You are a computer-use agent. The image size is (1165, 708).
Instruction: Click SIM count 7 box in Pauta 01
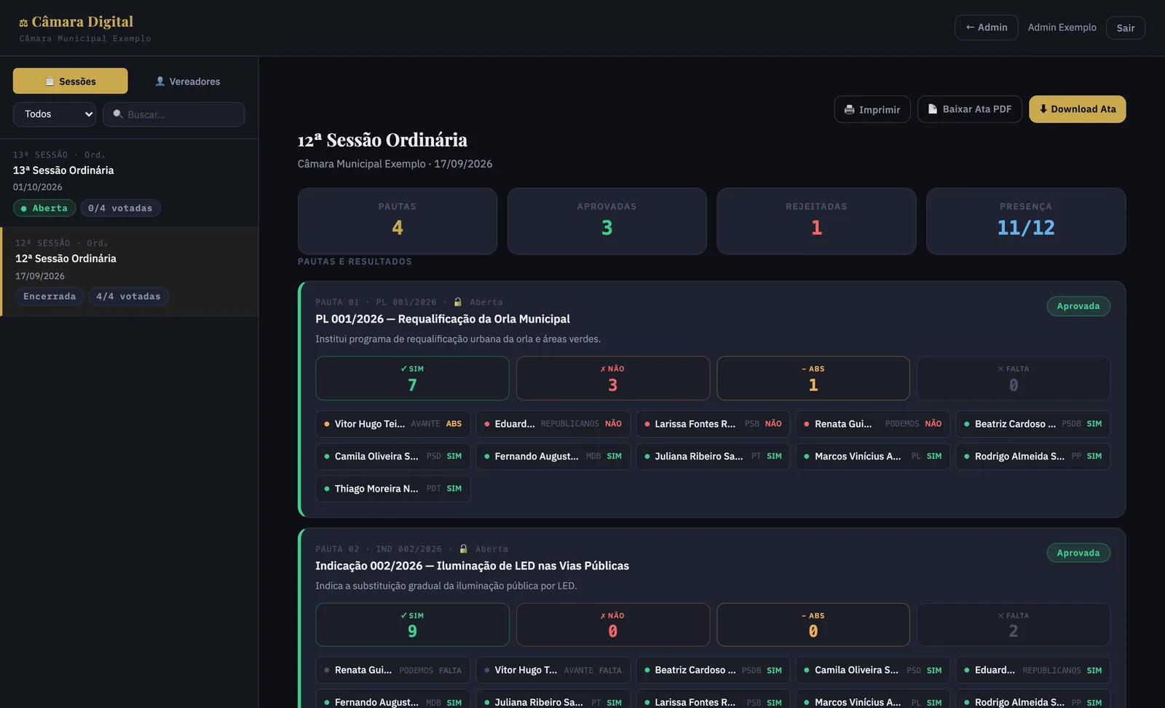point(412,378)
